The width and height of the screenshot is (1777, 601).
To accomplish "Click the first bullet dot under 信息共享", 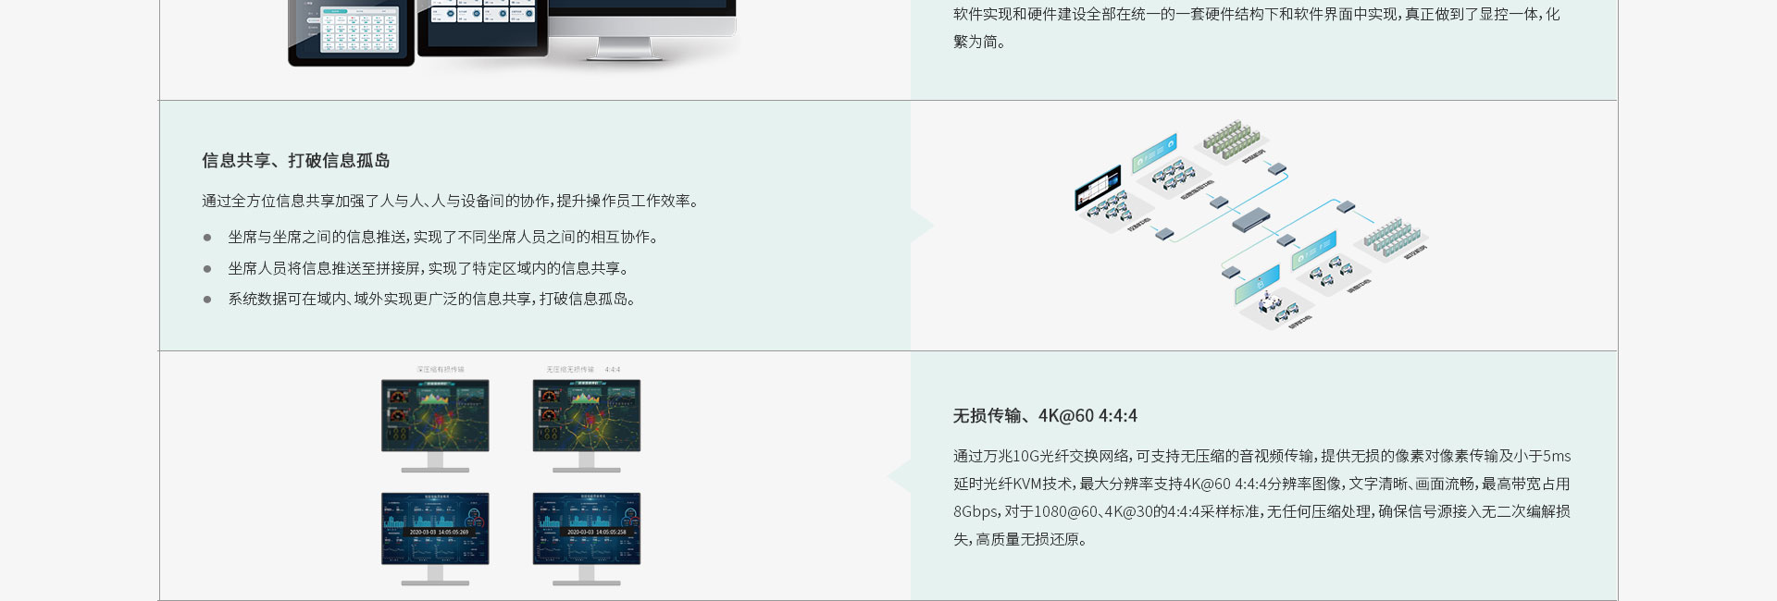I will click(x=207, y=239).
